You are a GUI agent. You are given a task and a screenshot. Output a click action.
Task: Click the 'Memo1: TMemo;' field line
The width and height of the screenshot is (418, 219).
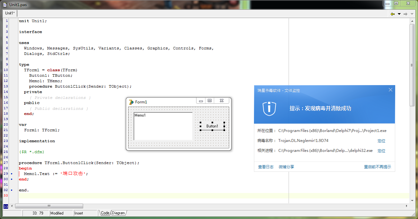pos(46,81)
